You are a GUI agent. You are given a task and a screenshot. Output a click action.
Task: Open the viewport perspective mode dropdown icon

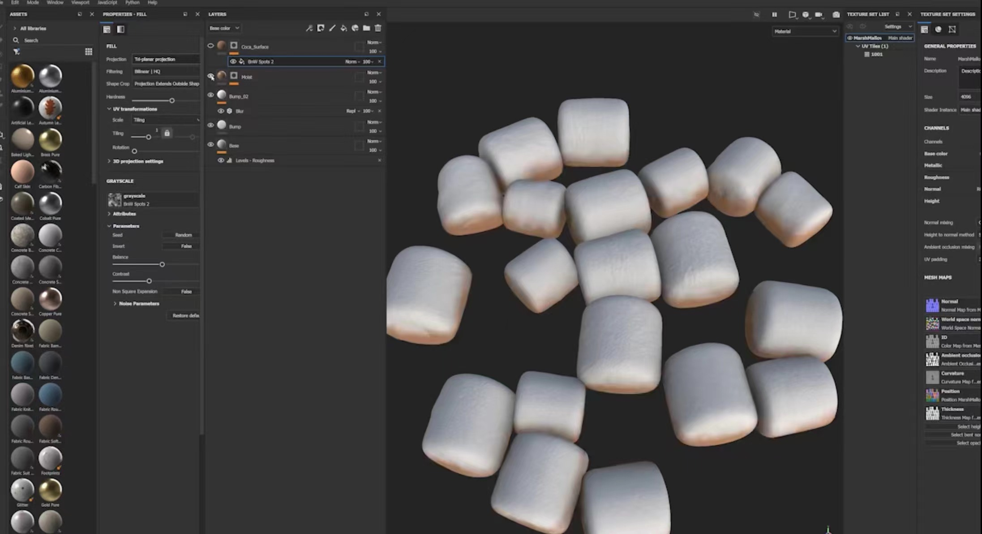(792, 15)
